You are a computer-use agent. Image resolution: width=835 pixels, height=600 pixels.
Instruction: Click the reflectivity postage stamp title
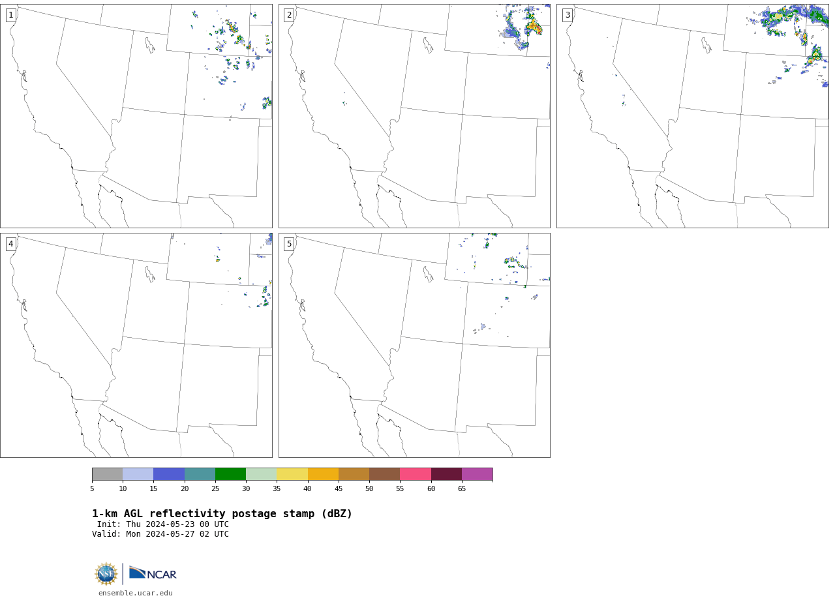pyautogui.click(x=222, y=514)
